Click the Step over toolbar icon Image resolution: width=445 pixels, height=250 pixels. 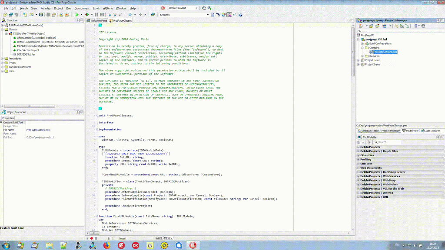pyautogui.click(x=115, y=14)
